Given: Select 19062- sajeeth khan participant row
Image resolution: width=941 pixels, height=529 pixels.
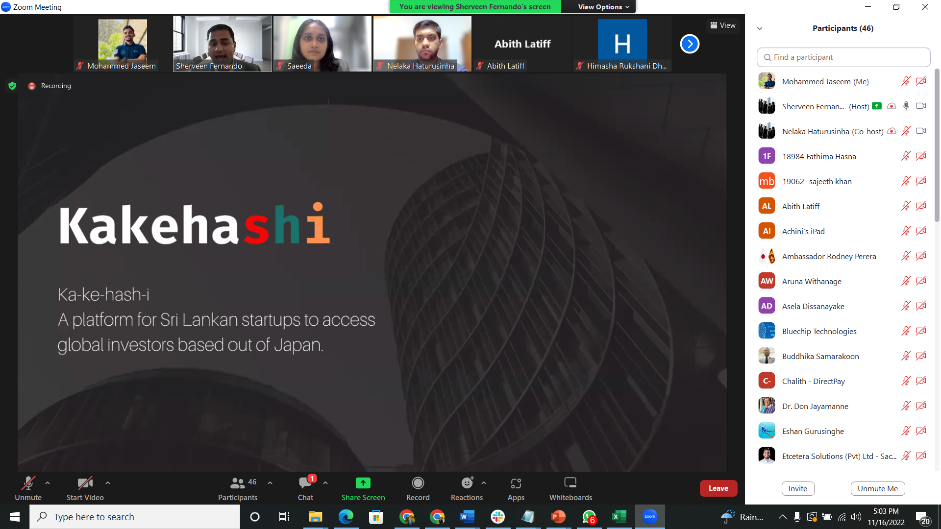Looking at the screenshot, I should click(x=843, y=181).
